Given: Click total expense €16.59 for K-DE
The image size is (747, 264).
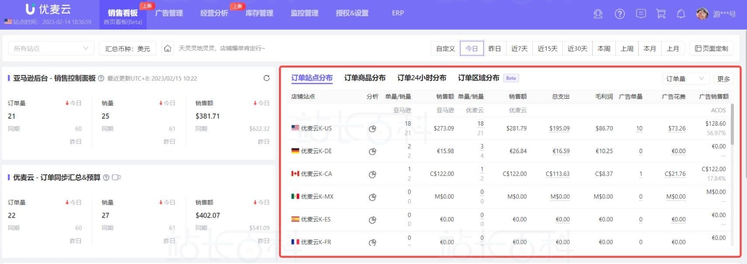Looking at the screenshot, I should tap(561, 151).
